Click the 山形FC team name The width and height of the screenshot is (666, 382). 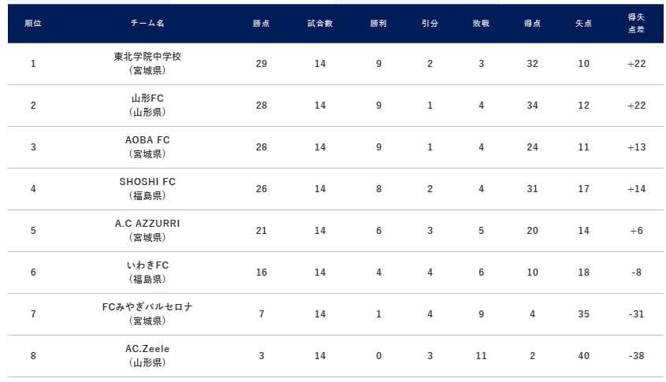point(147,98)
